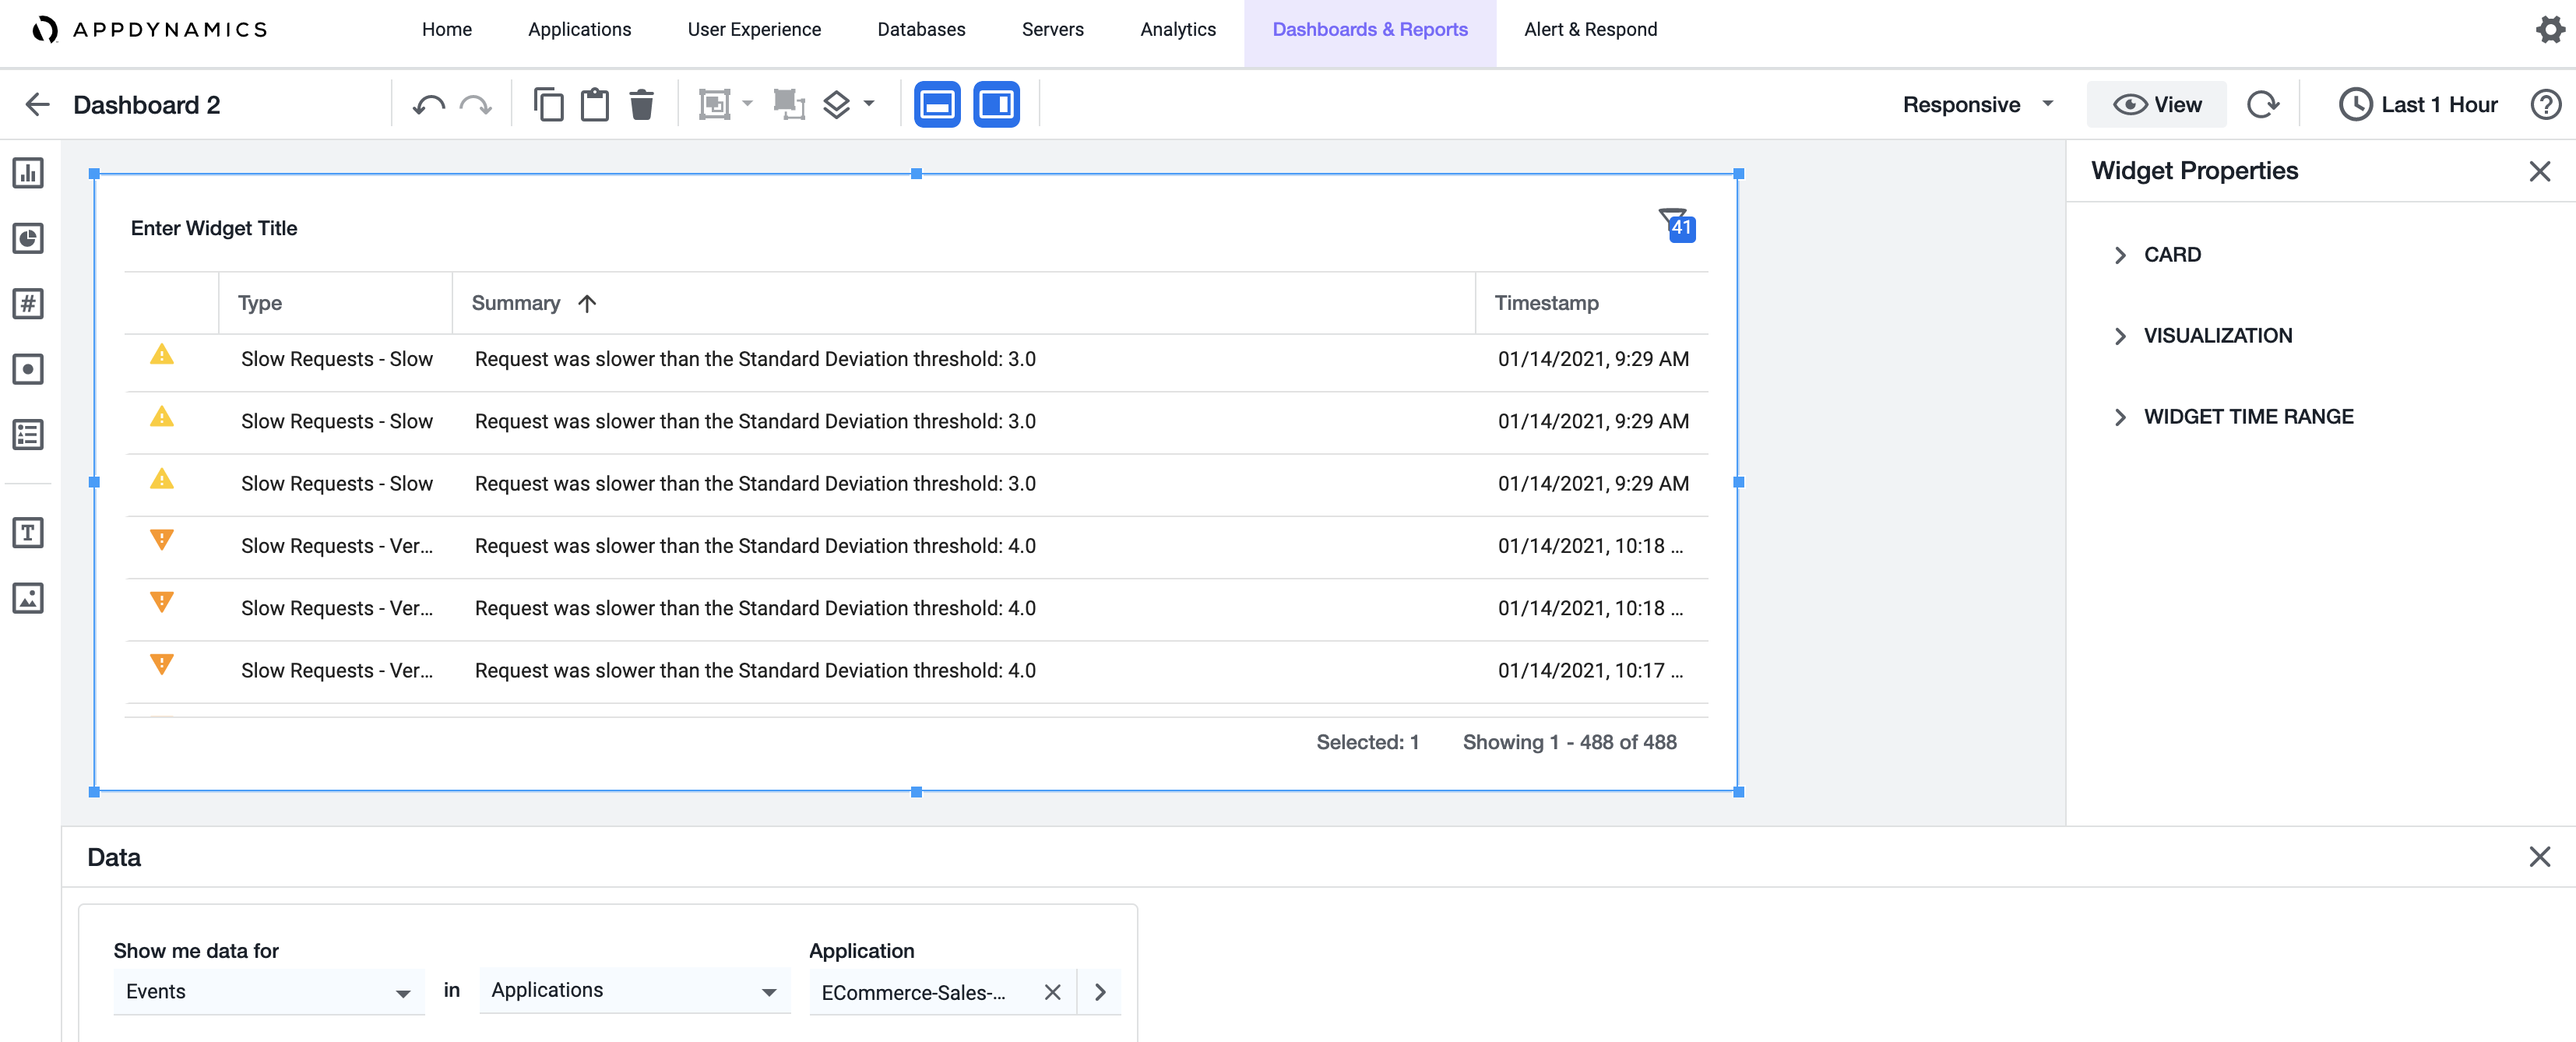Undo the last change
2576x1042 pixels.
429,105
